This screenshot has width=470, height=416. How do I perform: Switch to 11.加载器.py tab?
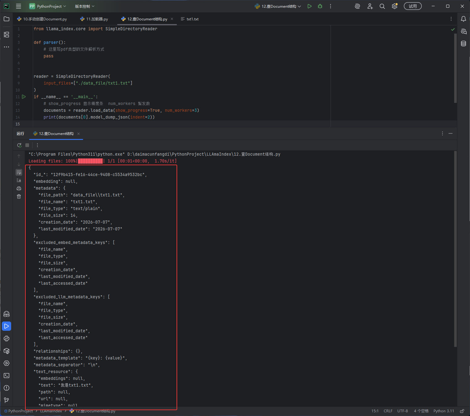tap(94, 19)
